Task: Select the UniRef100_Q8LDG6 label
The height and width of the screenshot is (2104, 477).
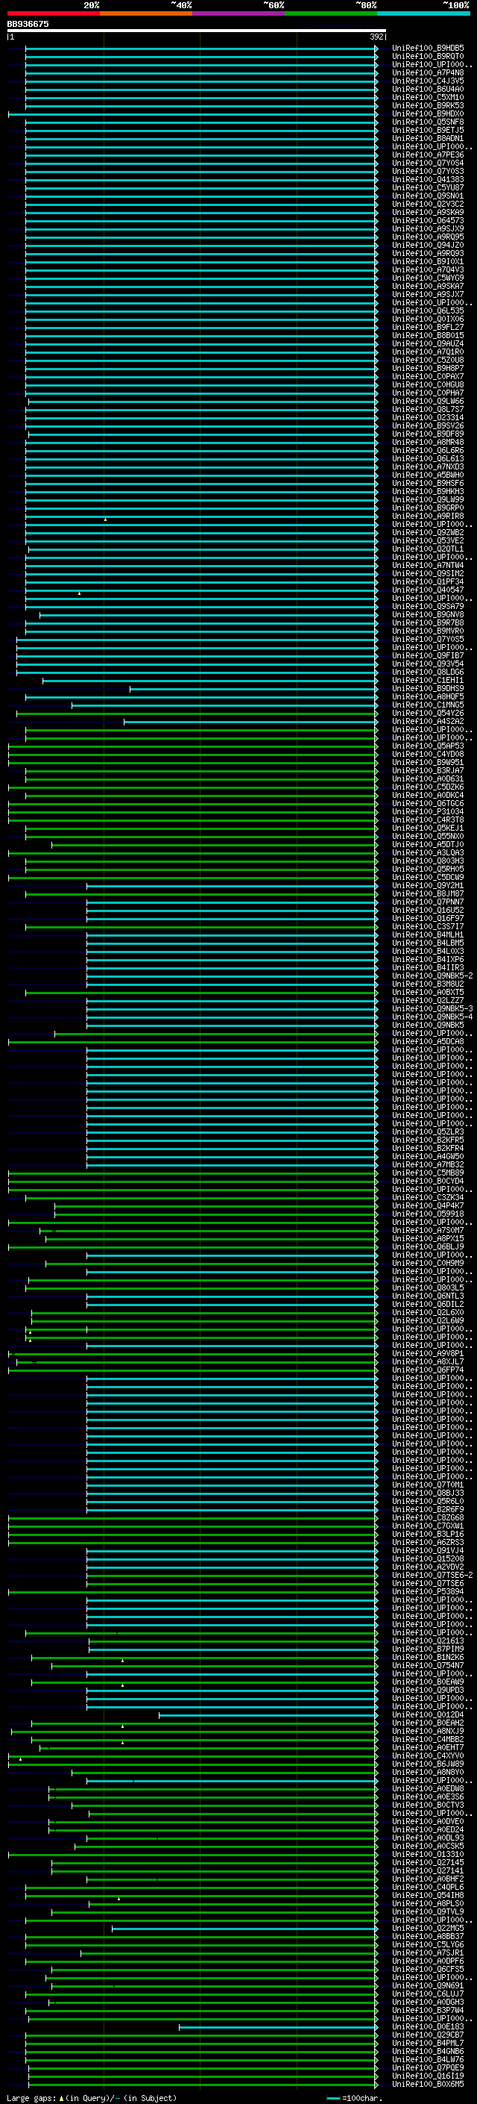Action: (428, 672)
